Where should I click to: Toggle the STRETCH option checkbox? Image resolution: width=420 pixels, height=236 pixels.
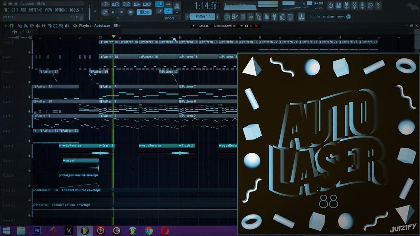31,37
